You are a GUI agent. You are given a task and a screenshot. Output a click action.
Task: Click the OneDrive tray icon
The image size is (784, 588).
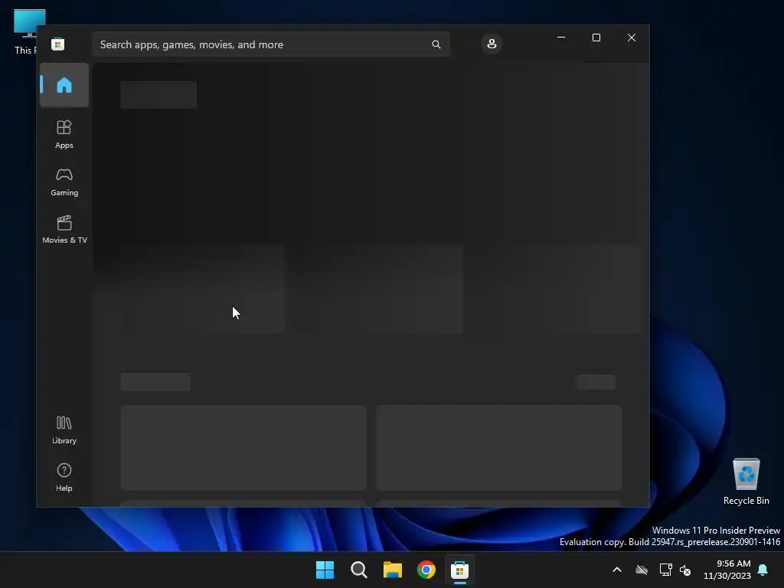point(642,570)
